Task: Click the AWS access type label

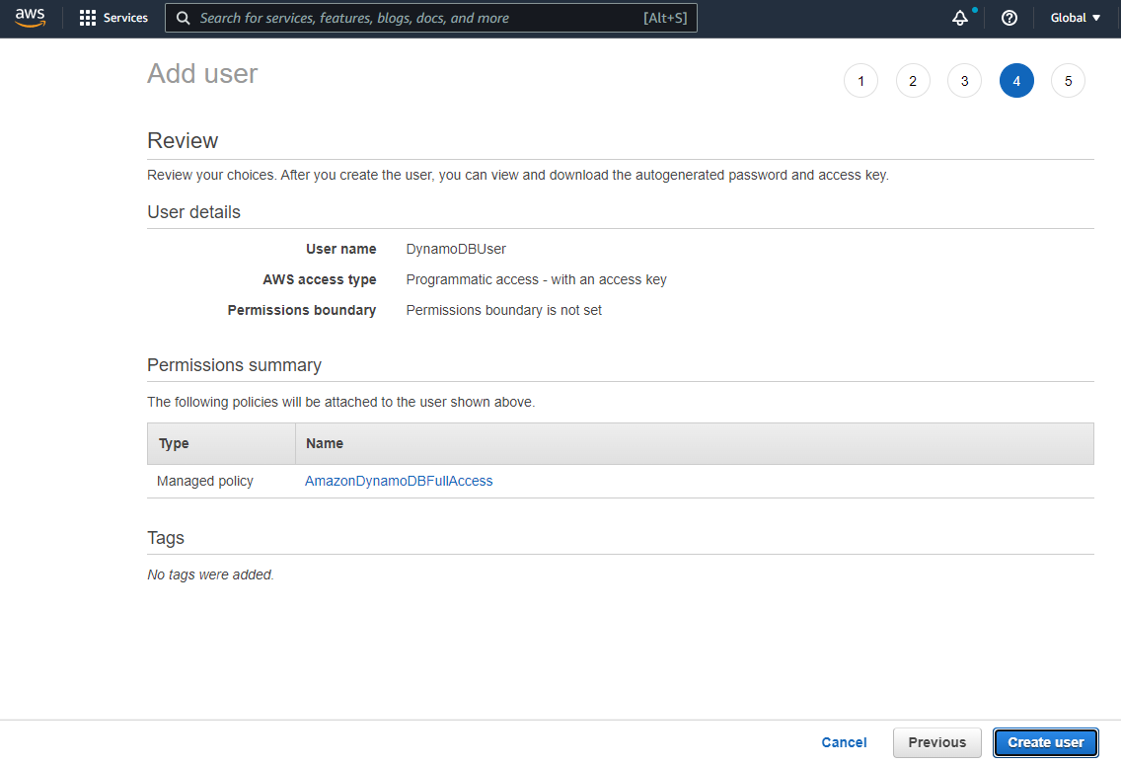Action: click(x=320, y=279)
